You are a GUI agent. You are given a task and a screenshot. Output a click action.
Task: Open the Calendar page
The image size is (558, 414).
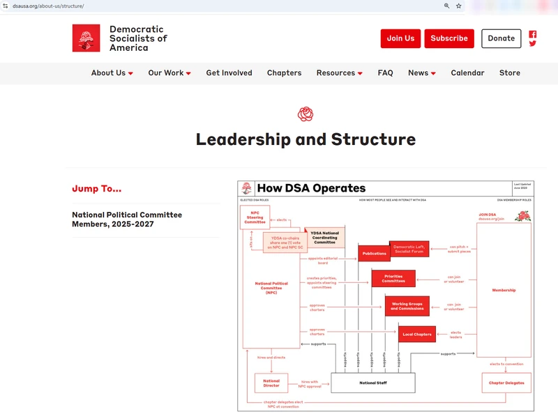(467, 73)
